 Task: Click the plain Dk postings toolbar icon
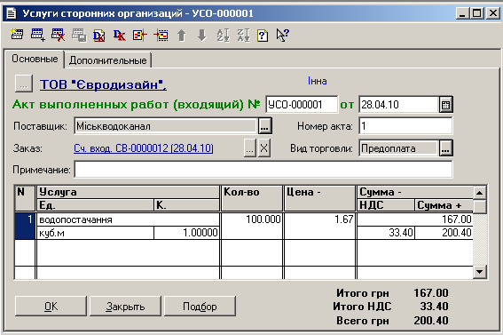(x=119, y=35)
